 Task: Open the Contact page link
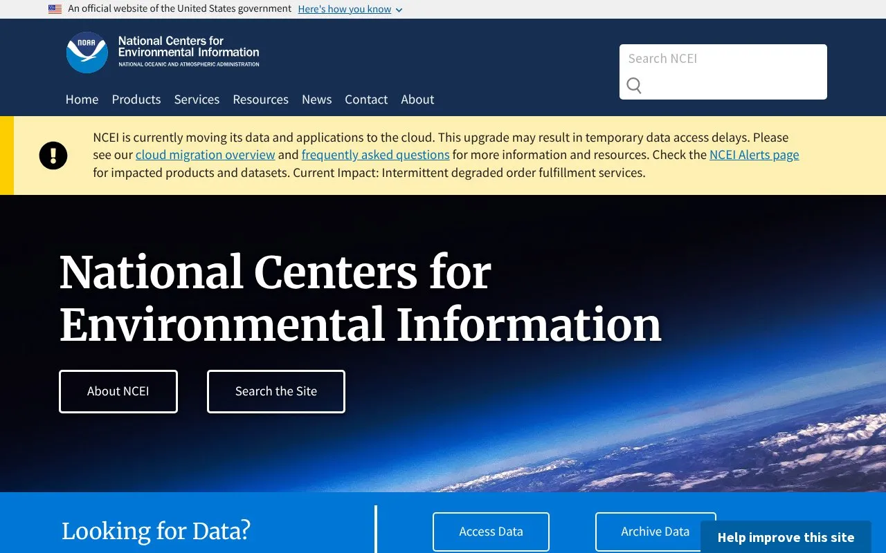pos(366,100)
